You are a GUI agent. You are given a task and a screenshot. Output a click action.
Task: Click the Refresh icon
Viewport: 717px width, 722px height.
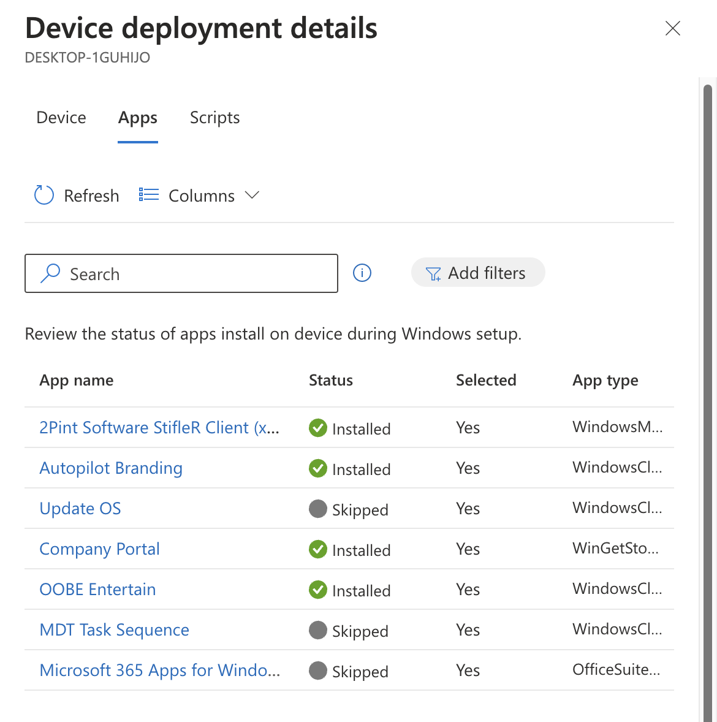point(43,195)
